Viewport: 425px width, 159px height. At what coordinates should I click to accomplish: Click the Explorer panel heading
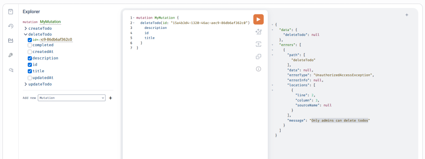(x=31, y=12)
